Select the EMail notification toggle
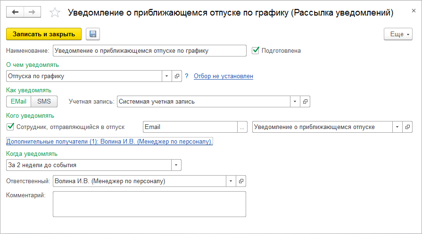The image size is (422, 234). click(18, 101)
